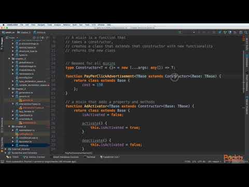This screenshot has width=249, height=187.
Task: Open the Edit menu
Action: [27, 25]
